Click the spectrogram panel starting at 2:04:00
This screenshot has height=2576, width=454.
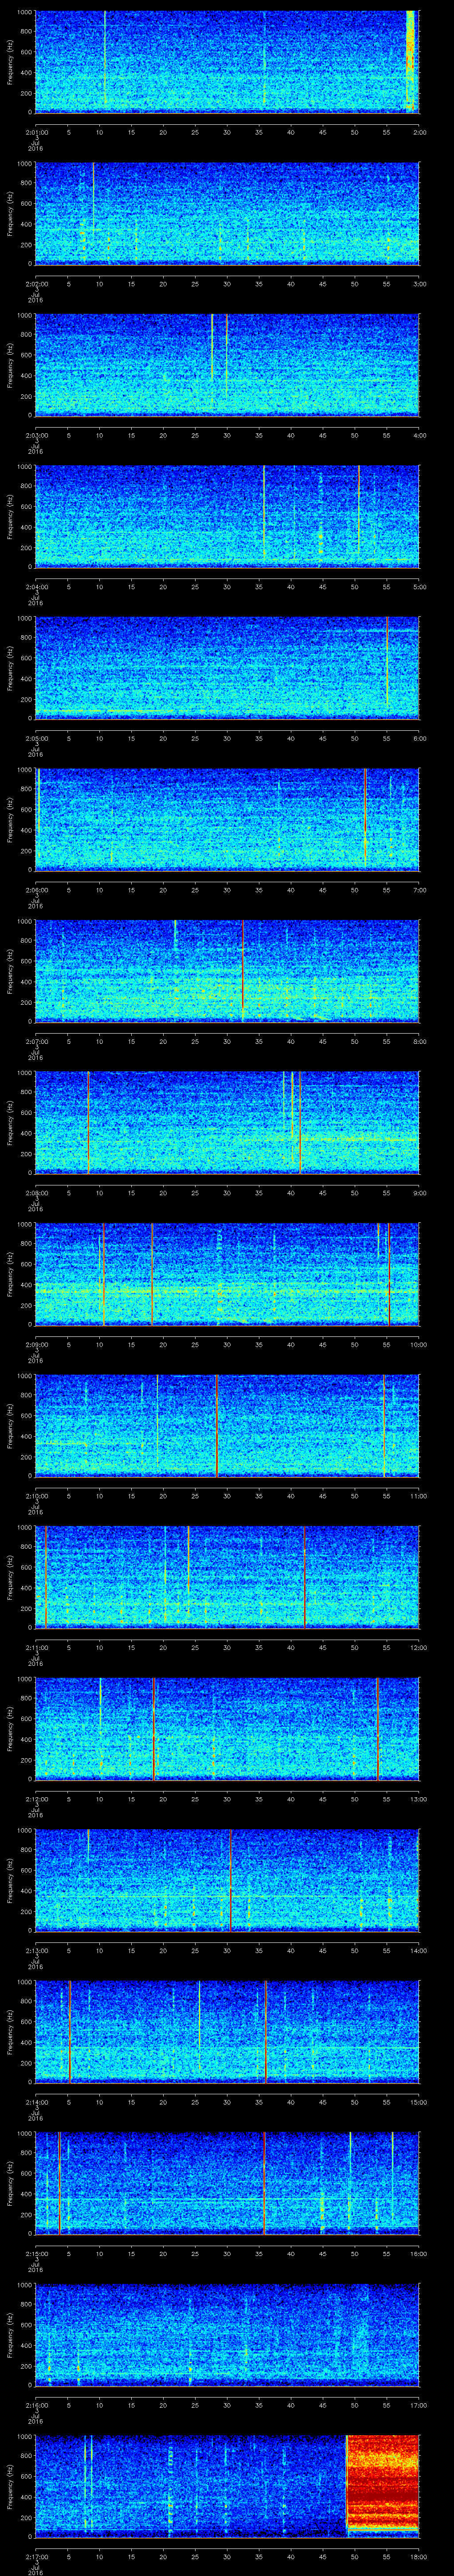click(227, 516)
